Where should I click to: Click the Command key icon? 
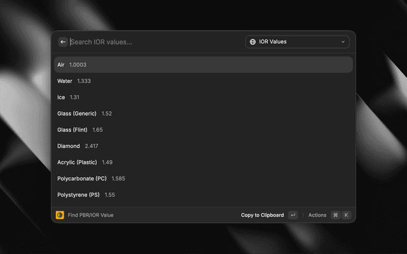[335, 215]
